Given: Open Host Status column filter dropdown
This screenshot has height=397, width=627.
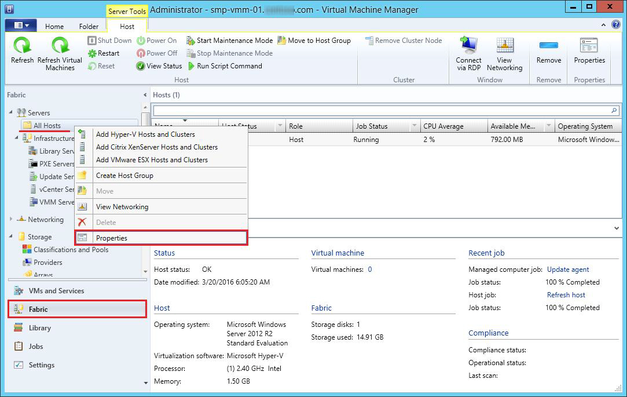Looking at the screenshot, I should (x=280, y=126).
